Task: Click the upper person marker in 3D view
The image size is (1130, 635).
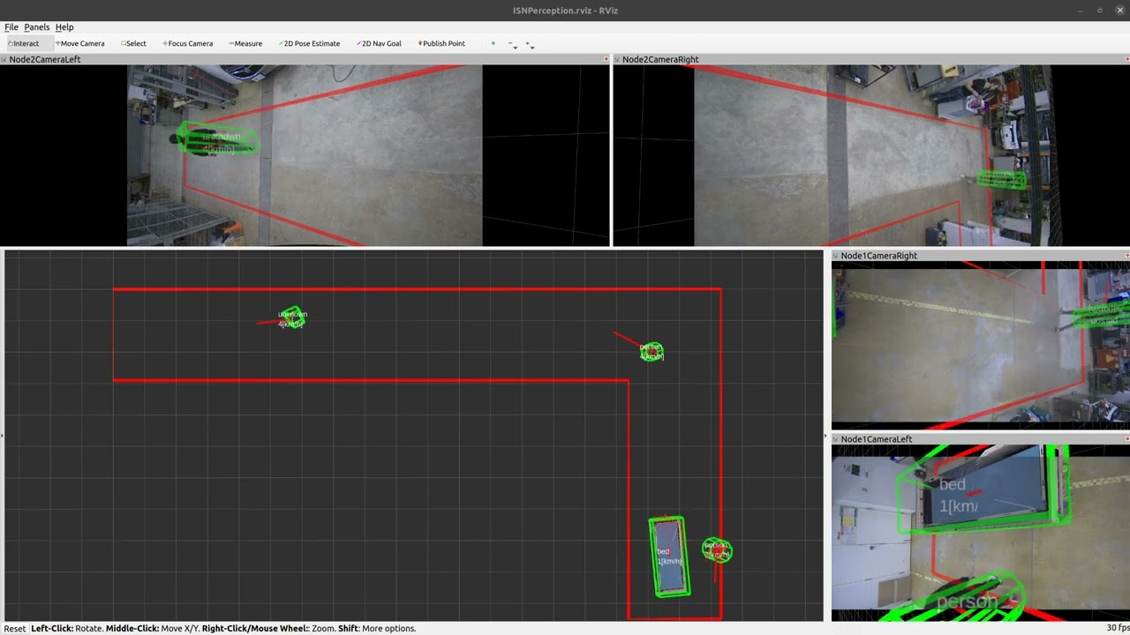Action: coord(652,351)
